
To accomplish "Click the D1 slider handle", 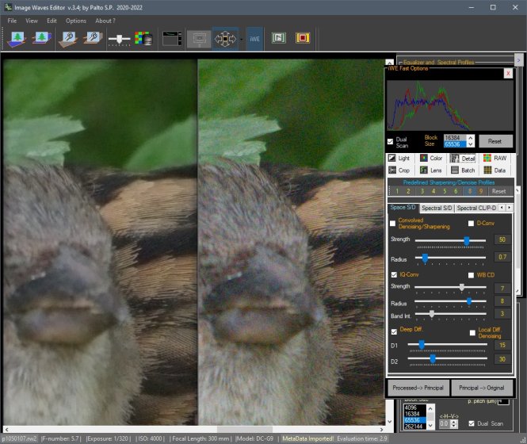I will coord(422,344).
